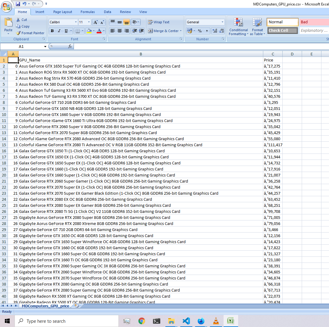Open Windows Start menu
The height and width of the screenshot is (327, 329).
[7, 321]
